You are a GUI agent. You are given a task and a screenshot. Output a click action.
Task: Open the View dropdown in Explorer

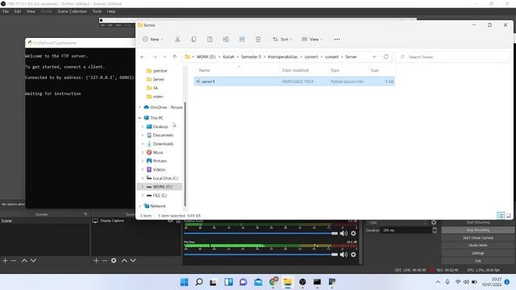point(312,39)
